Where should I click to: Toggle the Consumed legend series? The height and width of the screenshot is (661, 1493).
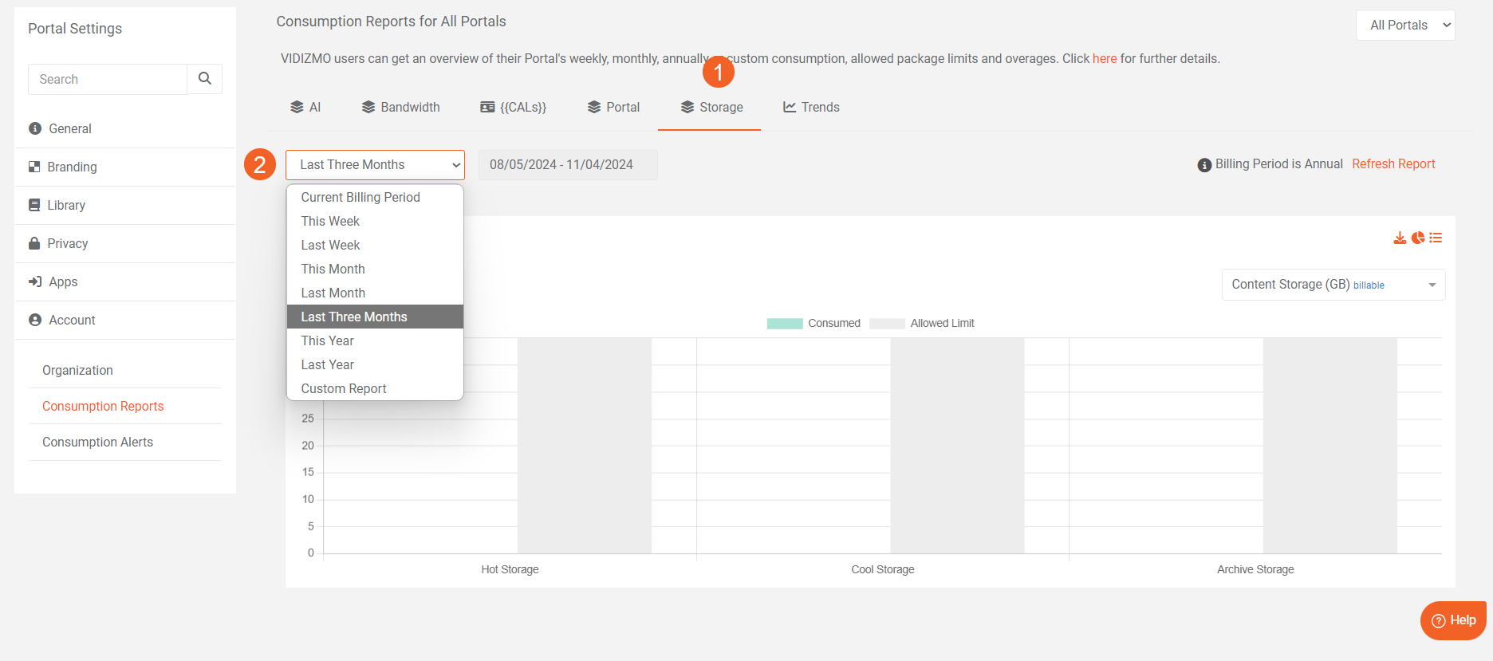coord(813,323)
